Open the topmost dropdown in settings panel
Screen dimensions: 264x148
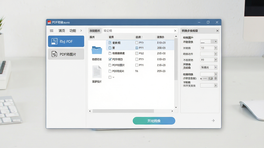tap(209, 41)
